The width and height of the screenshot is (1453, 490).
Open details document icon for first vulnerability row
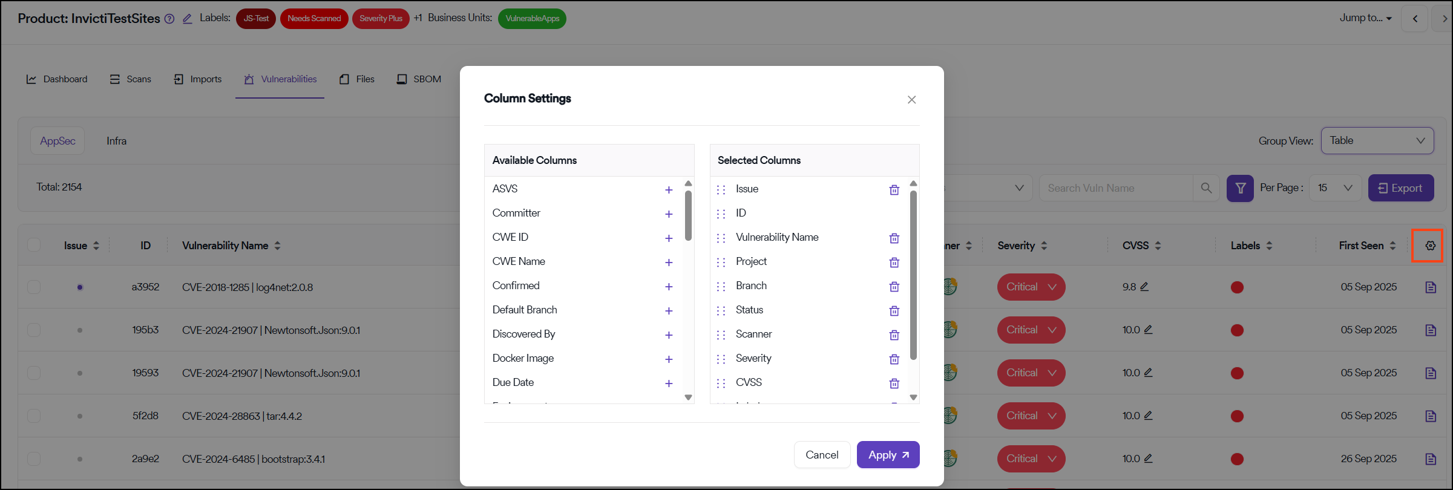point(1431,287)
